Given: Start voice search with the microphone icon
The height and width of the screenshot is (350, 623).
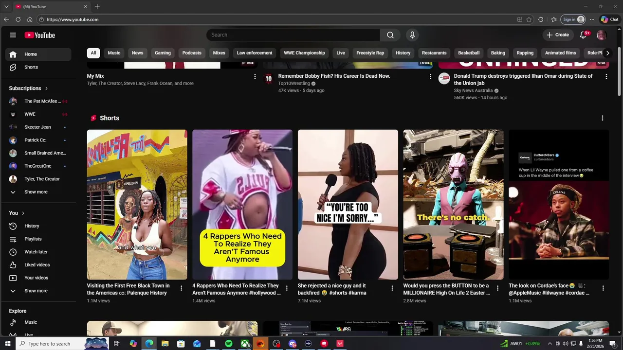Looking at the screenshot, I should coord(412,35).
